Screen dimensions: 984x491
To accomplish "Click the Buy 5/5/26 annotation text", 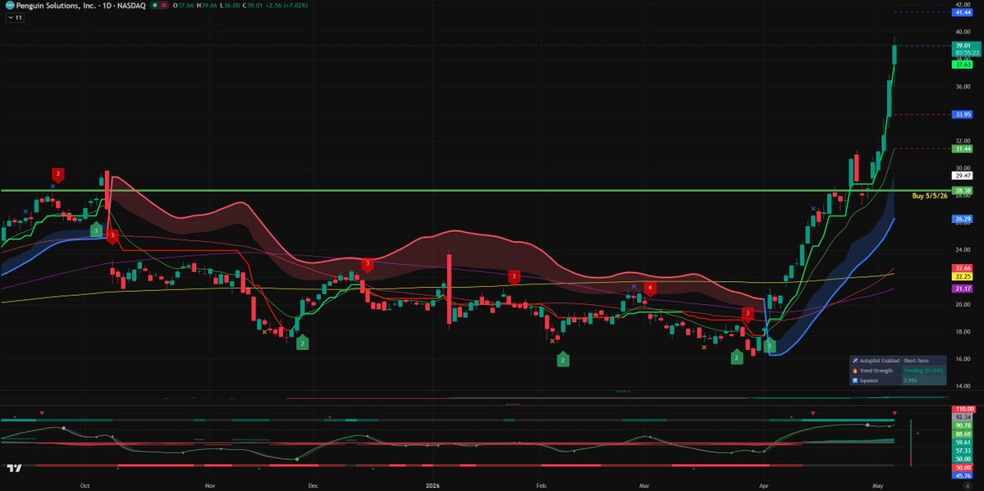I will [929, 196].
